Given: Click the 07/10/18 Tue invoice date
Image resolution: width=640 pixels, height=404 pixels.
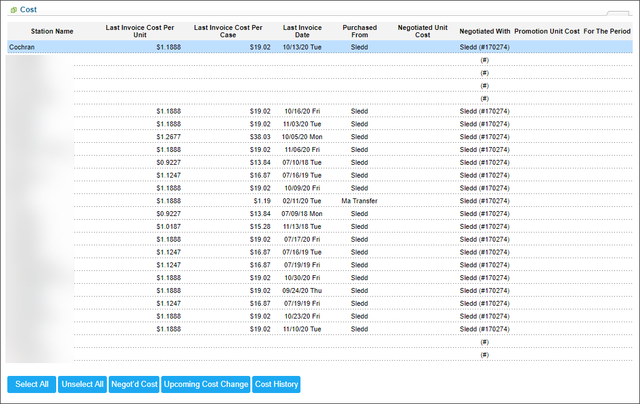Looking at the screenshot, I should (302, 162).
